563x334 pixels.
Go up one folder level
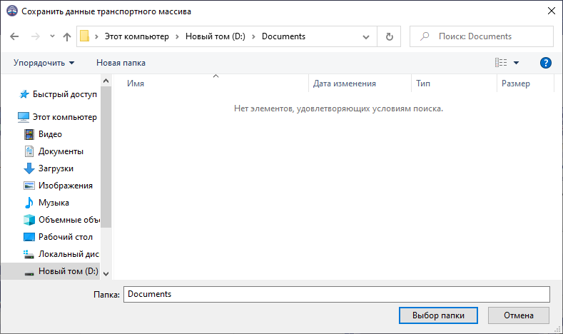click(x=67, y=36)
